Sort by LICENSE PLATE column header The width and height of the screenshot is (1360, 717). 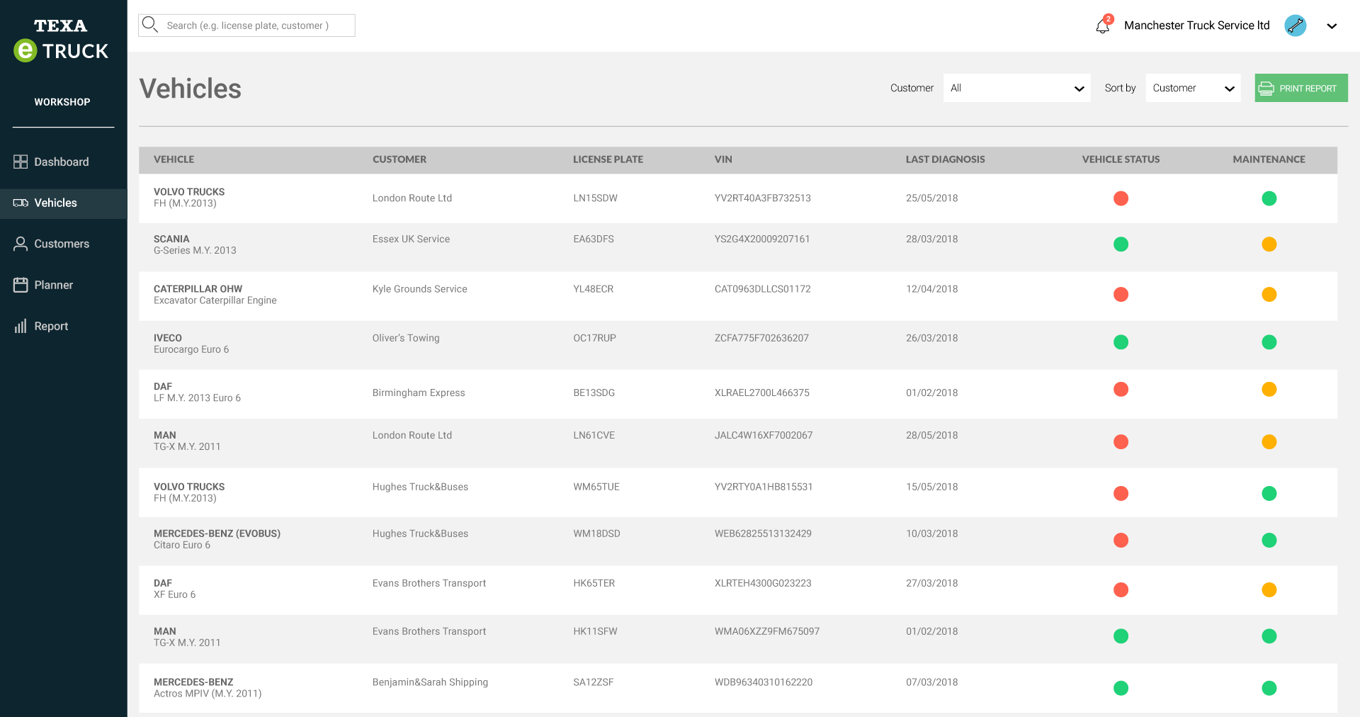[608, 159]
